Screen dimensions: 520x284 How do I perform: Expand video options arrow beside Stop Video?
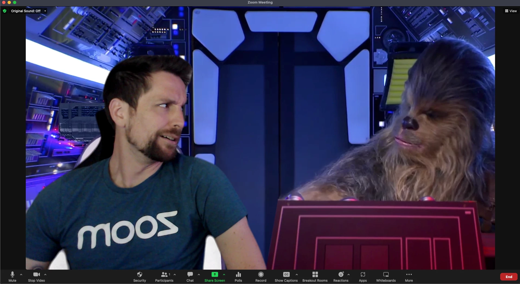(45, 275)
